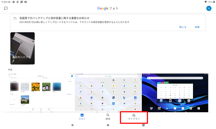Click the 91% battery indicator
Image resolution: width=216 pixels, height=129 pixels.
point(212,2)
